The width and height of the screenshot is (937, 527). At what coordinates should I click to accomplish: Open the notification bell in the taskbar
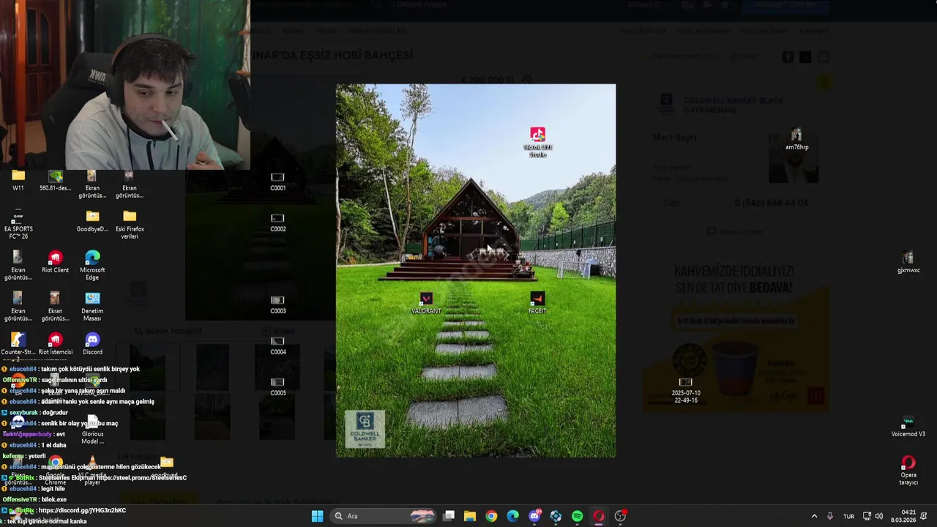[924, 516]
